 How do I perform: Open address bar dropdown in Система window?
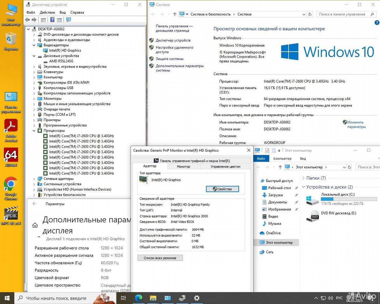click(x=304, y=14)
